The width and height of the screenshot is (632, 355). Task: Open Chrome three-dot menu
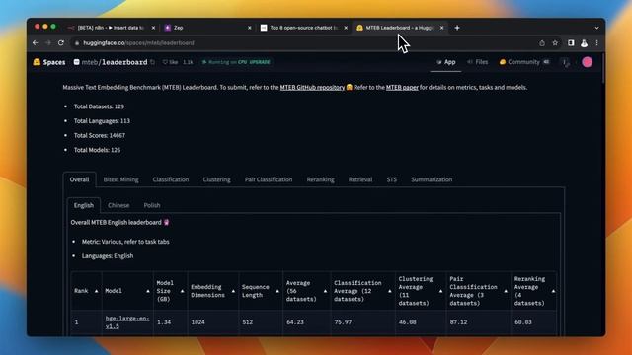[x=596, y=43]
